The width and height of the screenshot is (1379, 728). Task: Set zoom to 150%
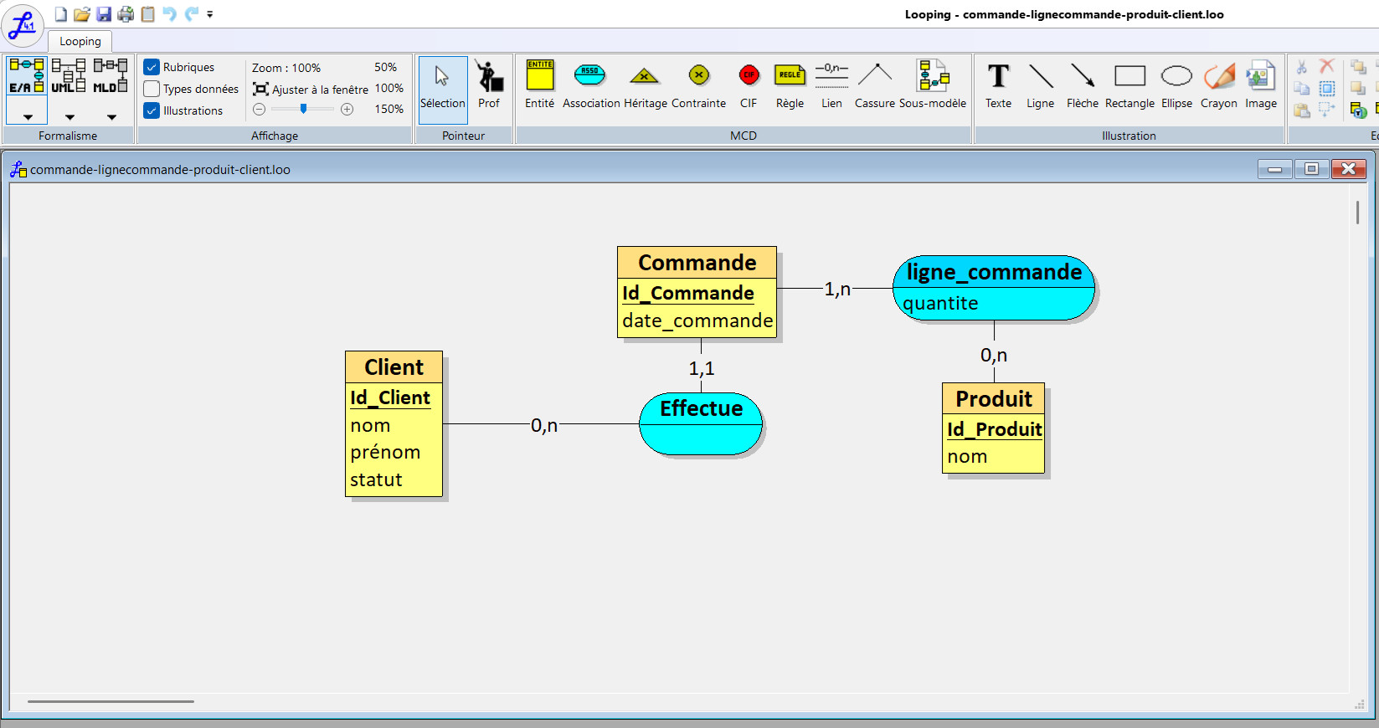tap(388, 109)
